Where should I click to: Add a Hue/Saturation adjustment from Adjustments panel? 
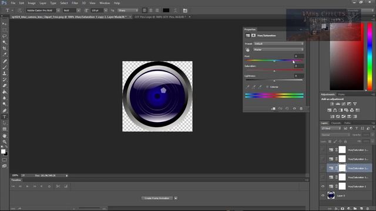click(329, 110)
